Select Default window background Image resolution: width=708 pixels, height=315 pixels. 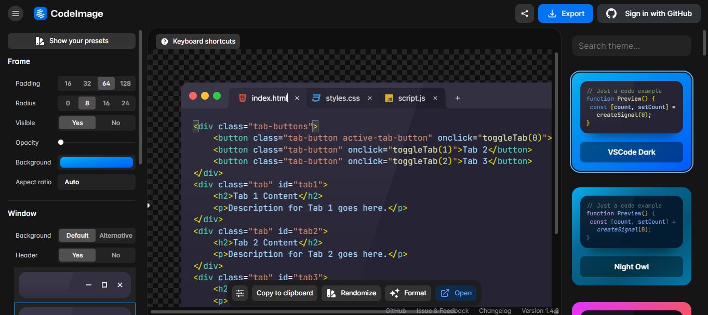[x=77, y=236]
